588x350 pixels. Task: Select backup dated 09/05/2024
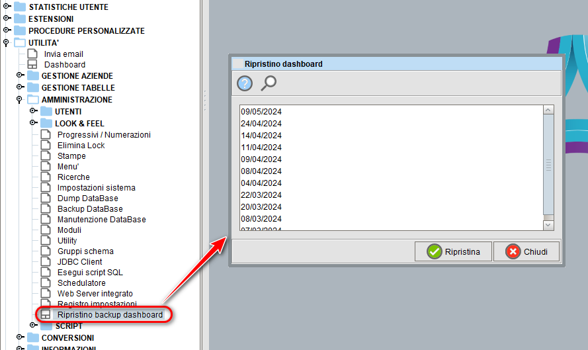(x=261, y=112)
